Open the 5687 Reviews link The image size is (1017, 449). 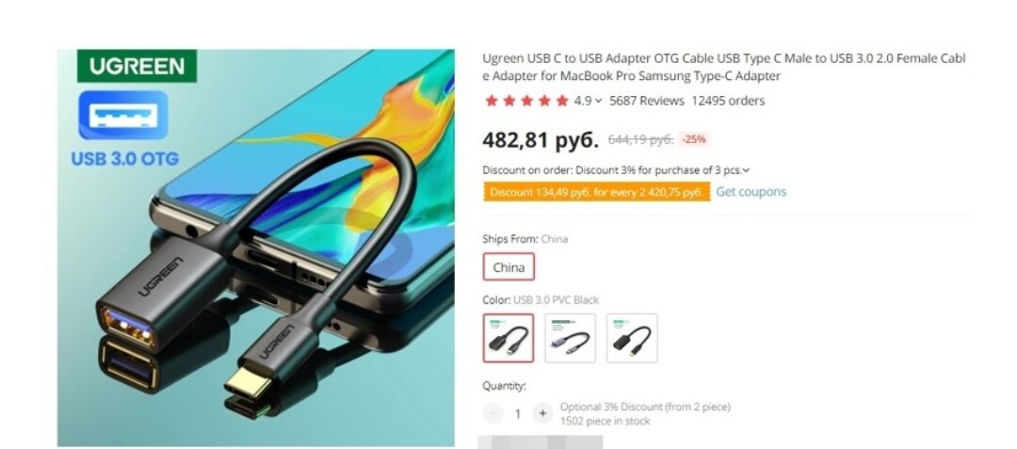point(647,101)
